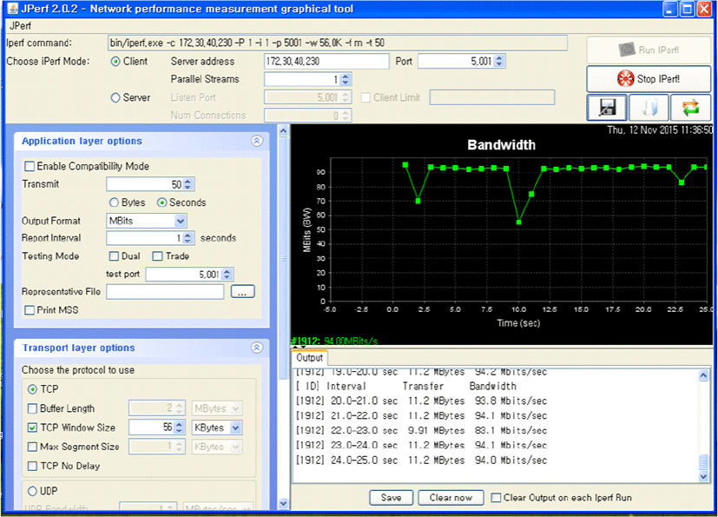Click the refresh arrows icon button

[x=690, y=108]
